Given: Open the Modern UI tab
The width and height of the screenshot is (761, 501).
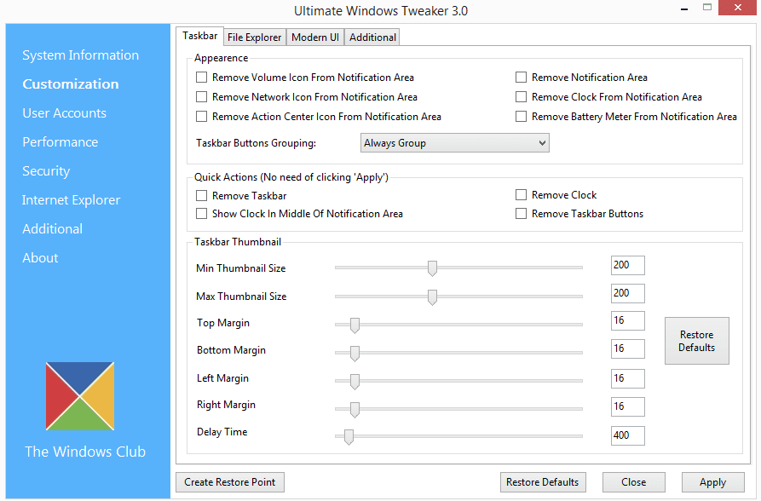Looking at the screenshot, I should pos(315,37).
